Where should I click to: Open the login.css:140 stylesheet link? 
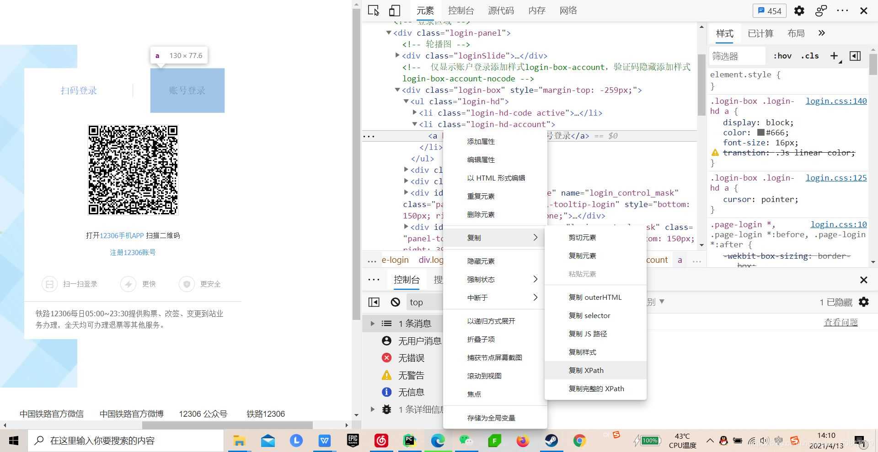click(836, 101)
